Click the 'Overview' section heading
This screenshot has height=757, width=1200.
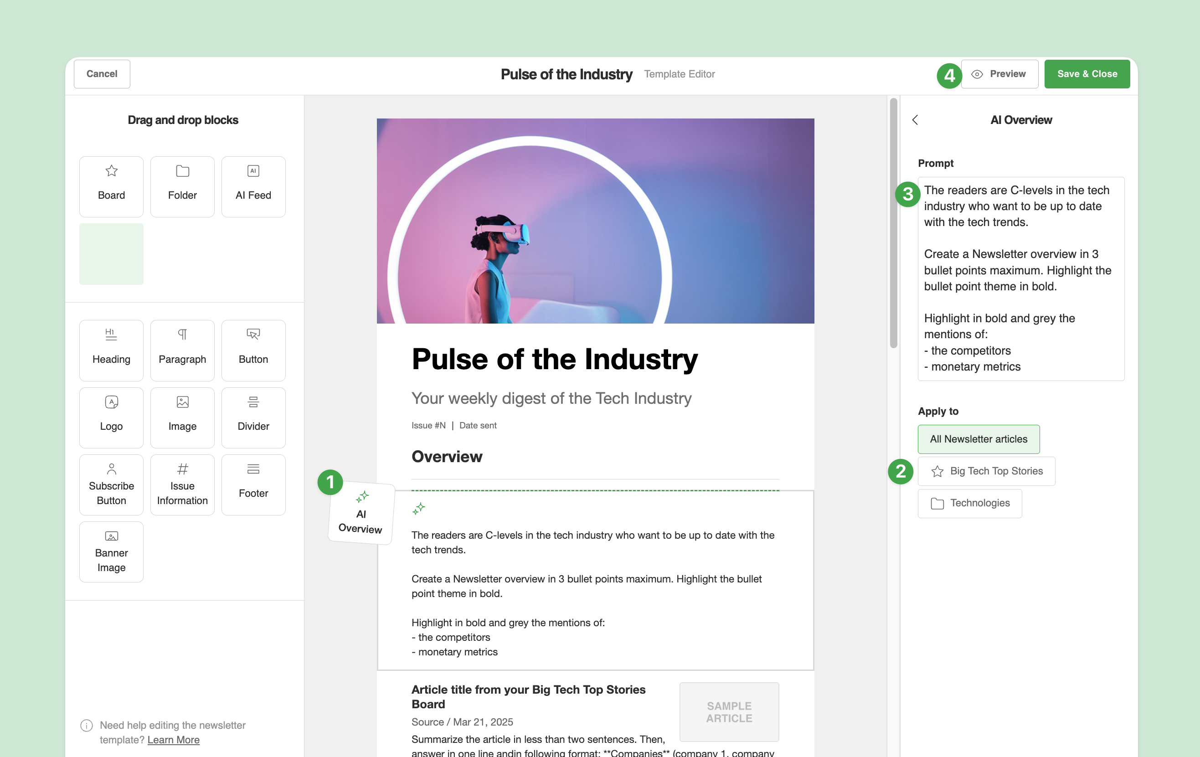(447, 457)
